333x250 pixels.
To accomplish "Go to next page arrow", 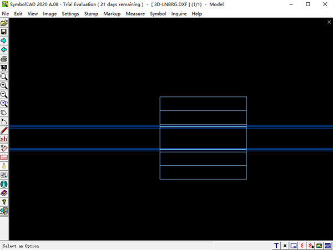I will 4,41.
